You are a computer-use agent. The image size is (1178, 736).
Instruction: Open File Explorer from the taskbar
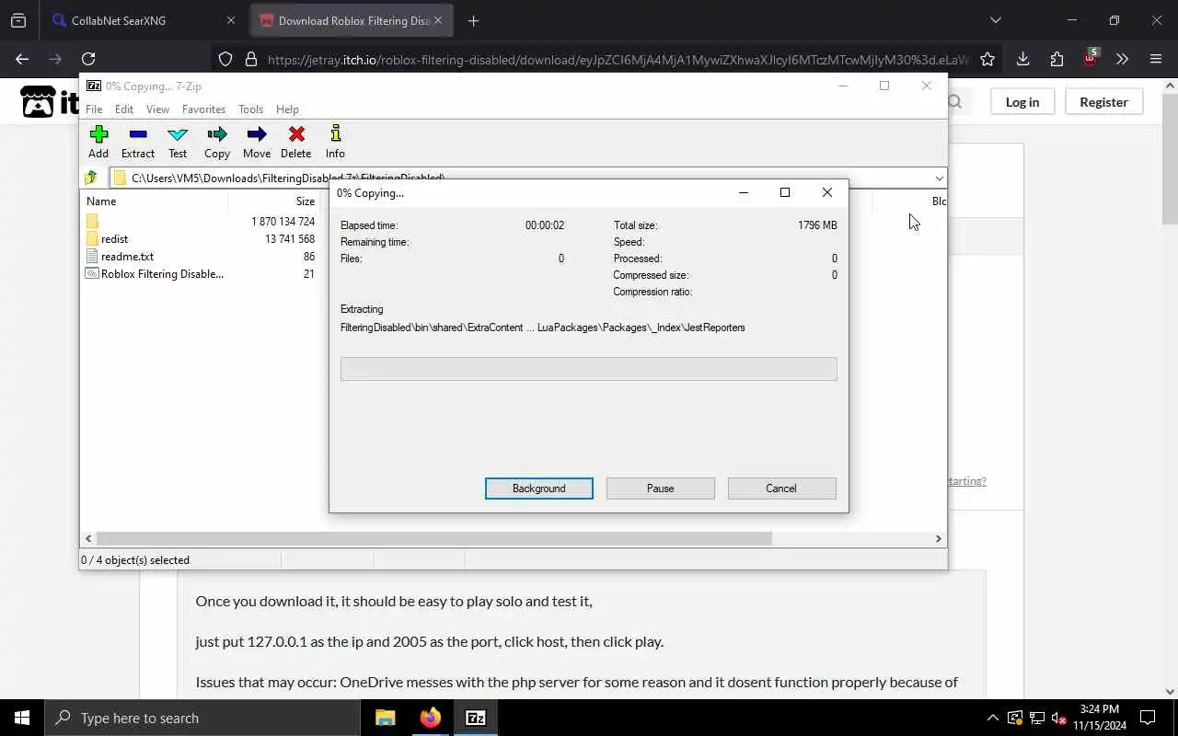point(385,718)
